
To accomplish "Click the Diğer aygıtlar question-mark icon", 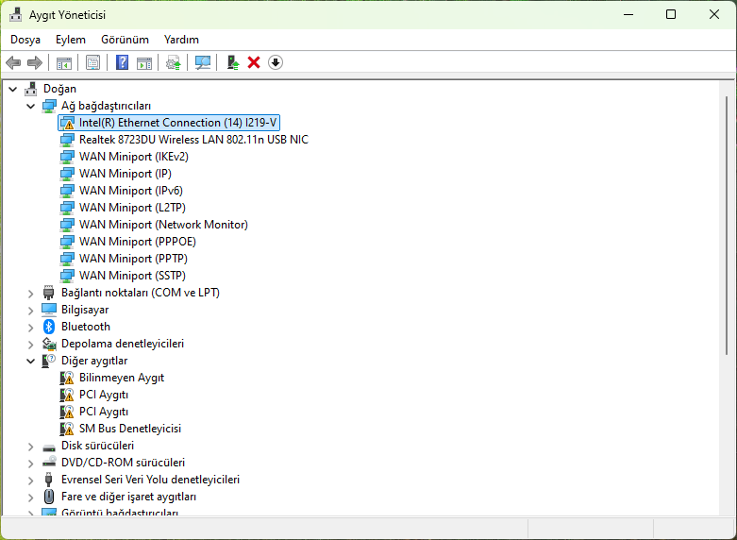I will click(49, 361).
